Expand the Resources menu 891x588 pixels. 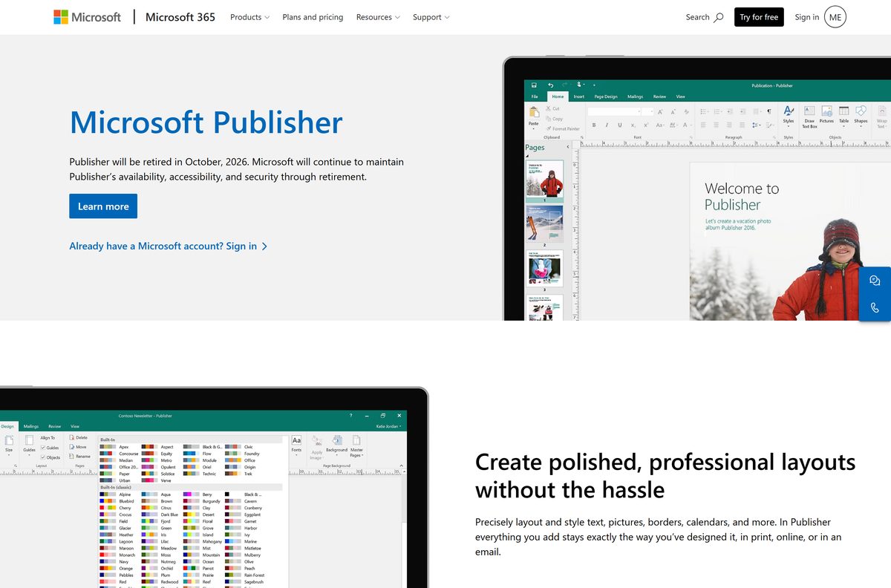378,17
